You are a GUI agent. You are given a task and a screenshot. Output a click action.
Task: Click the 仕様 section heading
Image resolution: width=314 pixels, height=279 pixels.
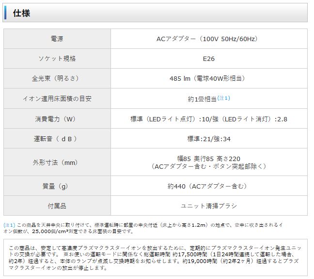(x=21, y=13)
